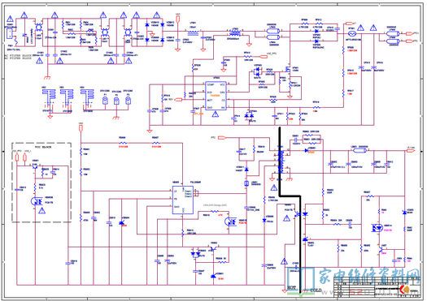The width and height of the screenshot is (427, 301).
Task: Click the bridge rectifier diode group
Action: pos(155,32)
